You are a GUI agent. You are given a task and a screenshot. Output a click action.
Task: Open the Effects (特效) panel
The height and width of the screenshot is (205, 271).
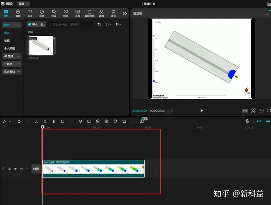click(x=53, y=13)
